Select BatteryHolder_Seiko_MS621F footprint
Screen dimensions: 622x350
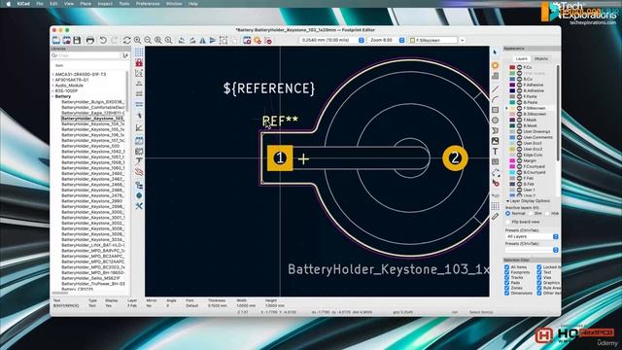(90, 278)
